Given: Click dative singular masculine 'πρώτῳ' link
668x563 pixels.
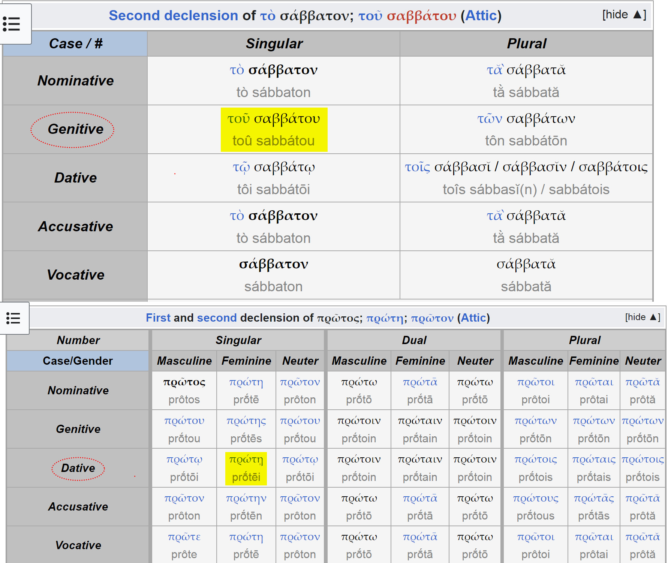Looking at the screenshot, I should [184, 460].
